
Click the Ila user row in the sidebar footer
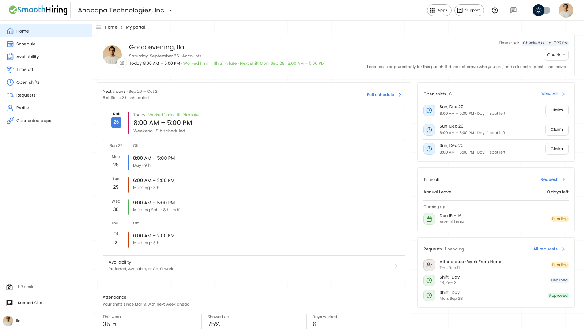pyautogui.click(x=46, y=321)
